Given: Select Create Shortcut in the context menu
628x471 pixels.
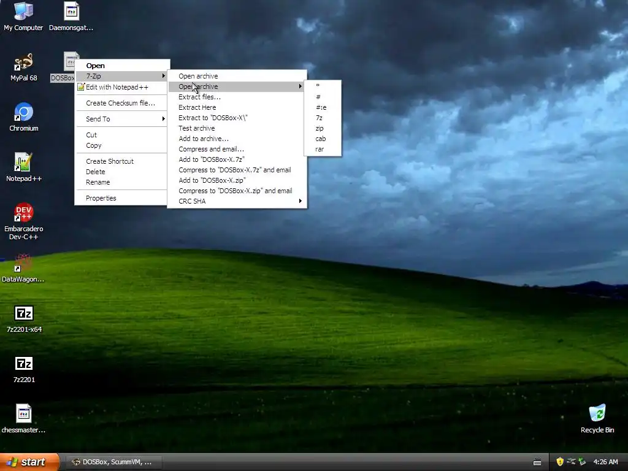Looking at the screenshot, I should (x=122, y=161).
